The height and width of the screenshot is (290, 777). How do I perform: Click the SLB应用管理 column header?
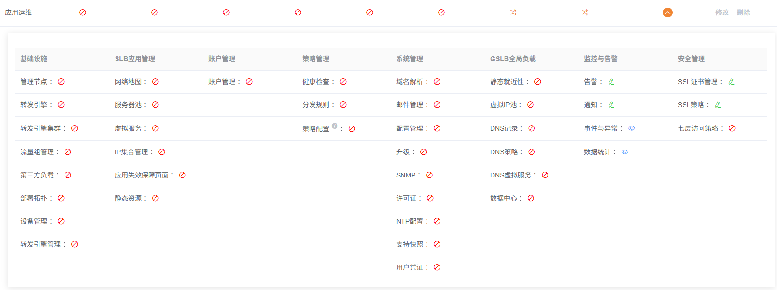click(135, 59)
